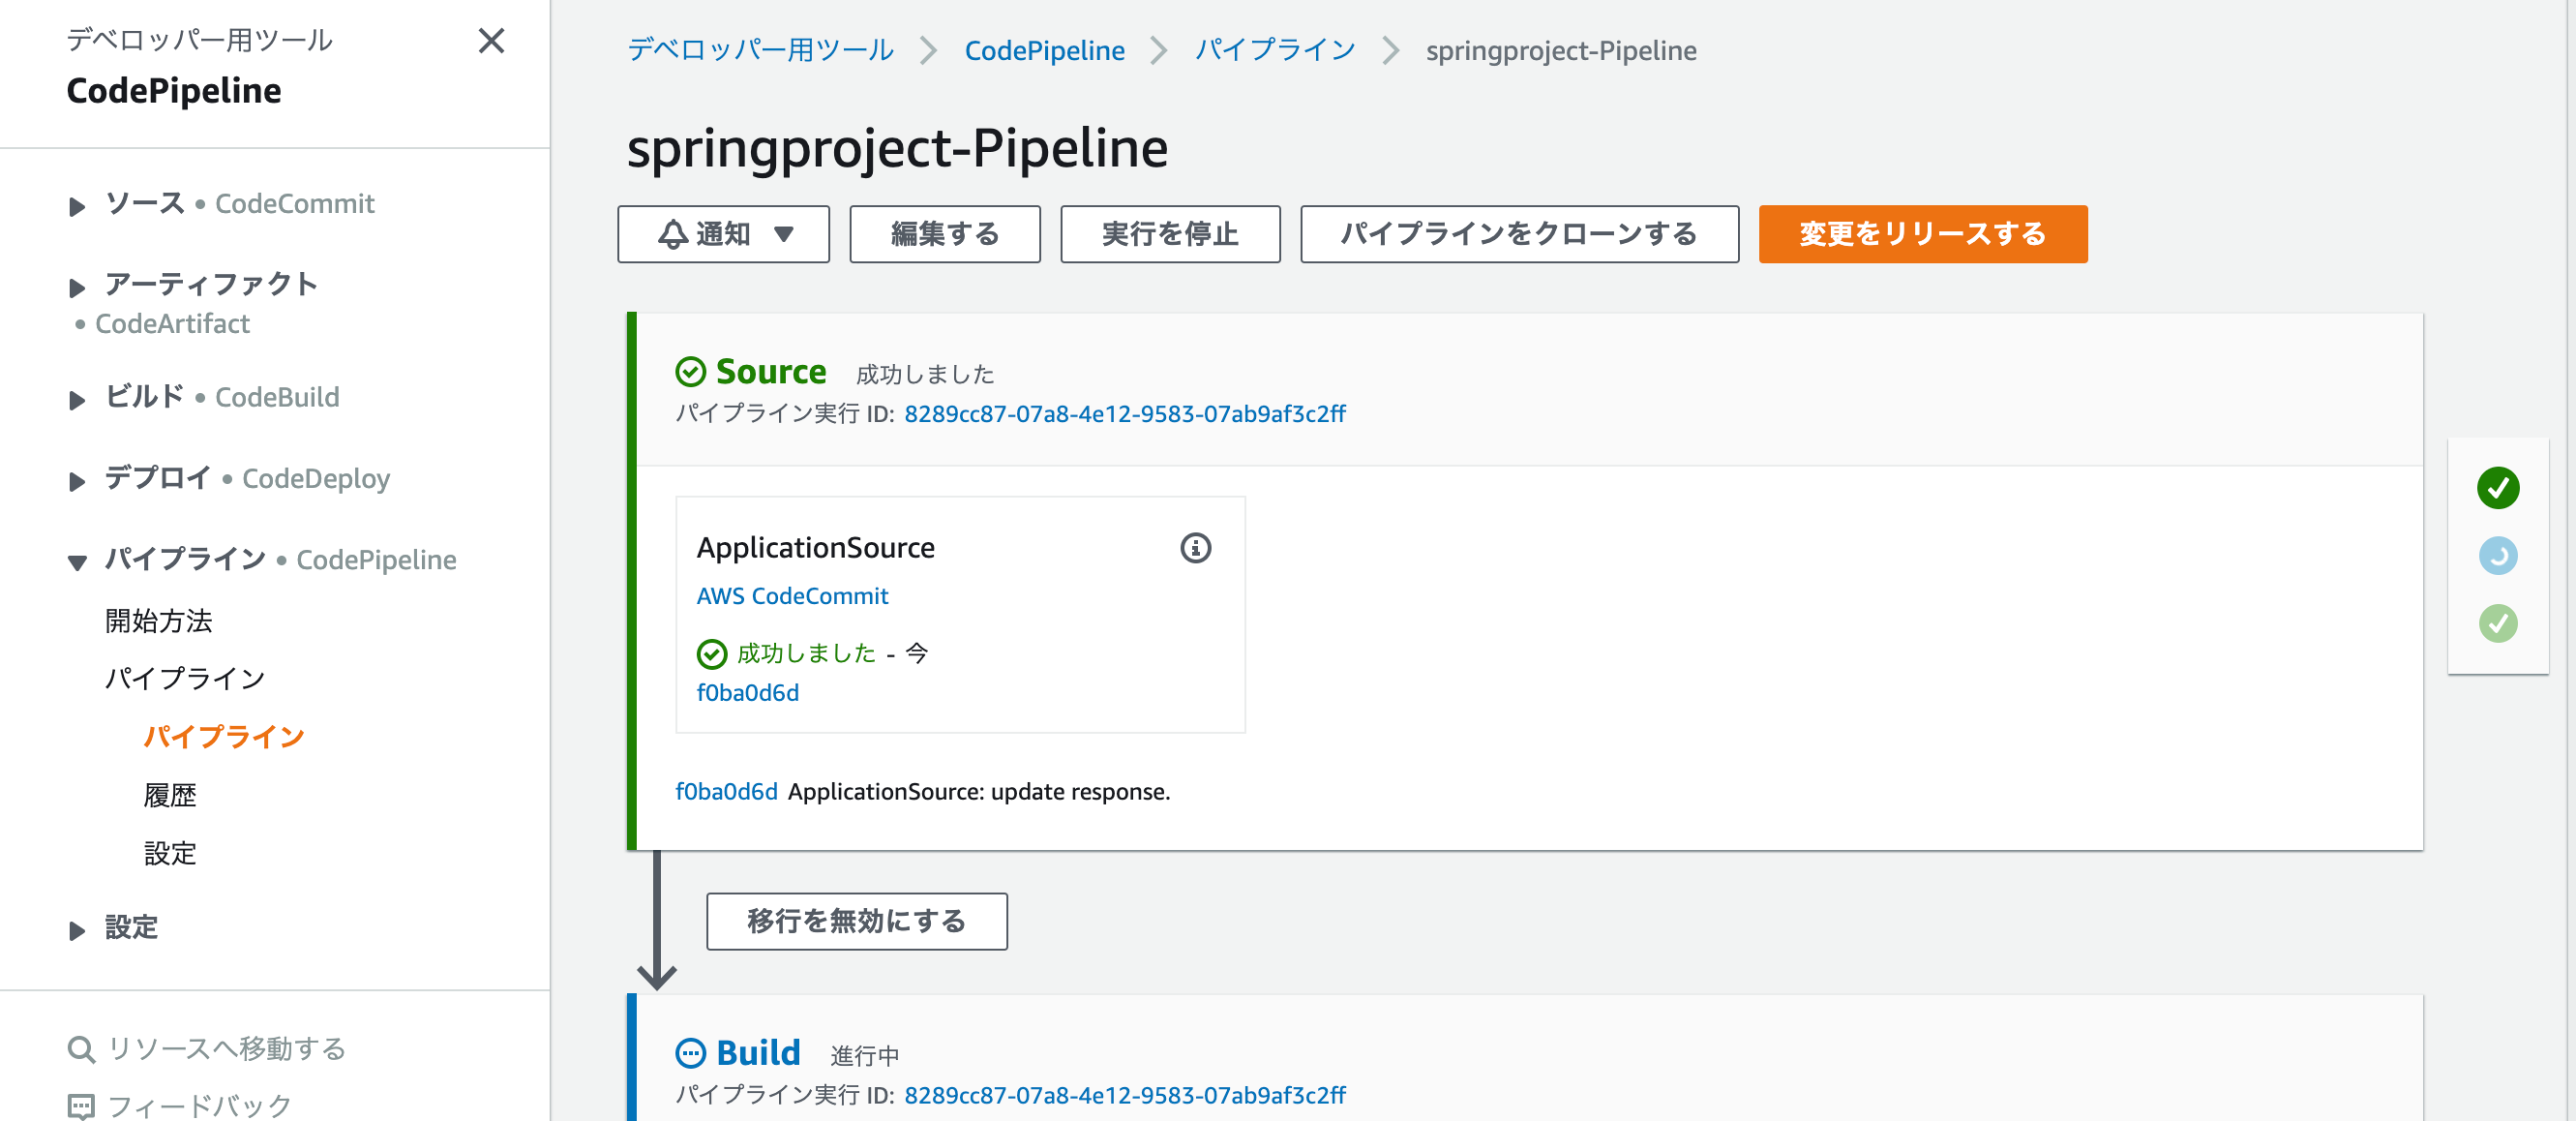
Task: Click the orange 変更をリリースする button
Action: [x=1922, y=234]
